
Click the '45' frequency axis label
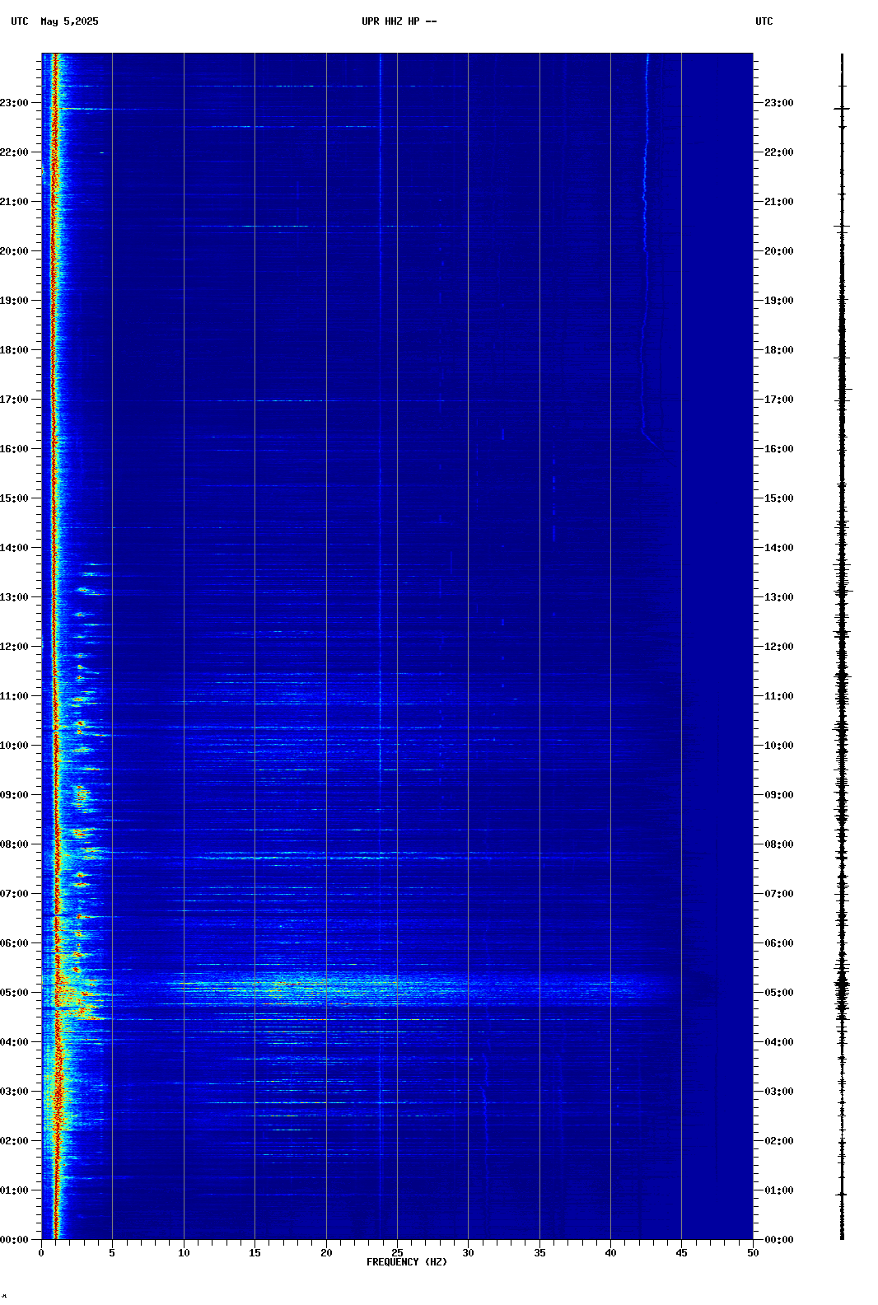pos(681,1253)
